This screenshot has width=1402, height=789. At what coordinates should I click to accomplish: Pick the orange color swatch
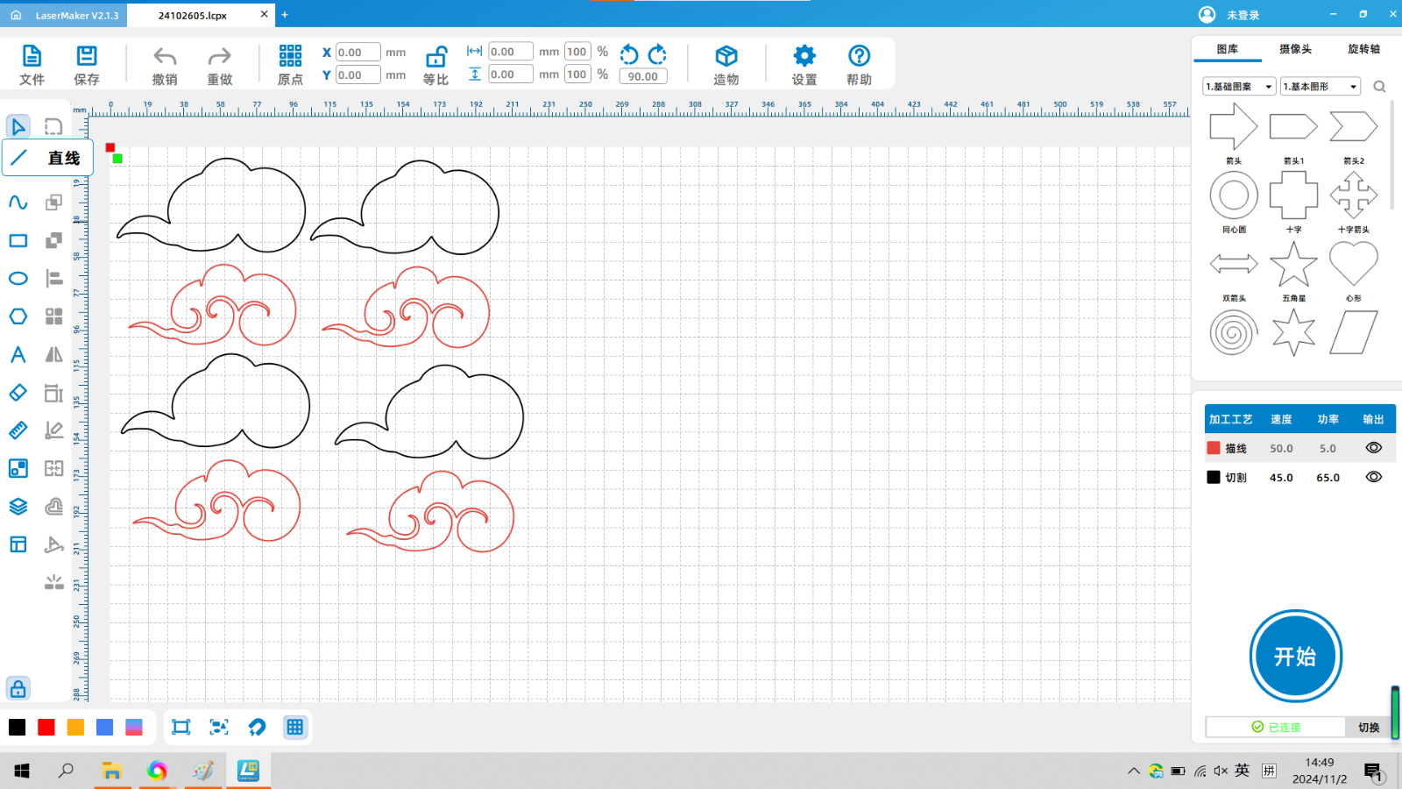click(75, 727)
